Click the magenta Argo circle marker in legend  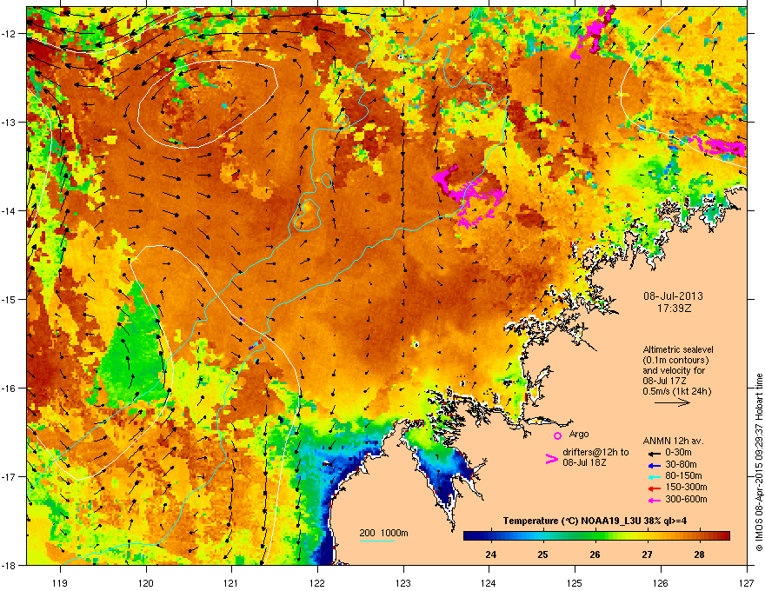(557, 435)
